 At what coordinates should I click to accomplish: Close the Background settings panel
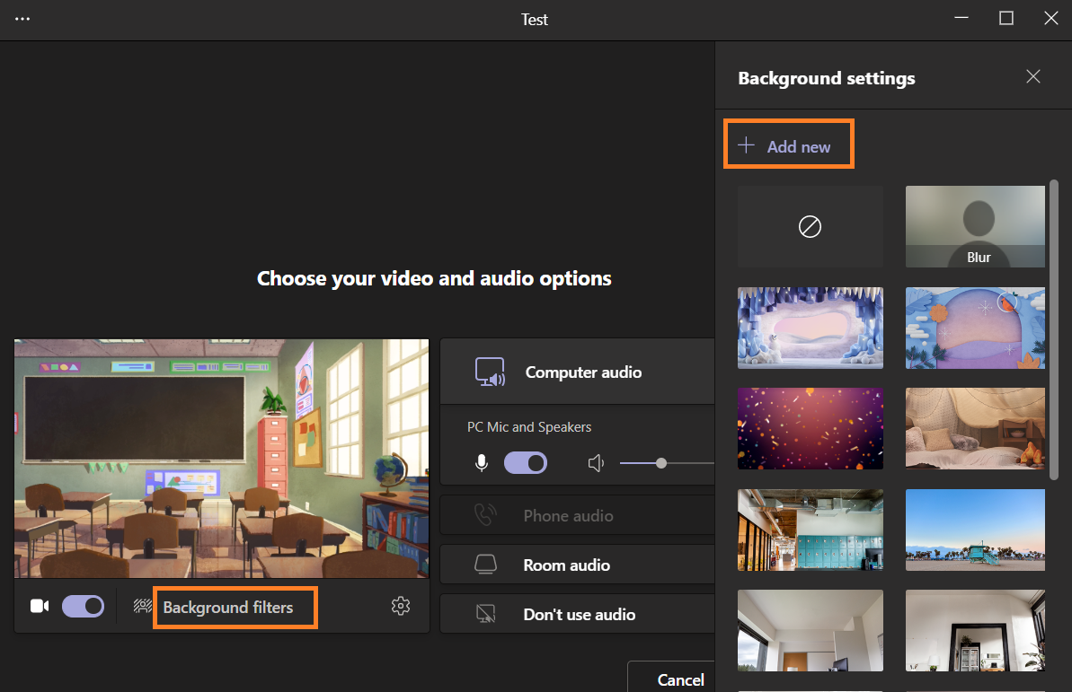tap(1033, 76)
